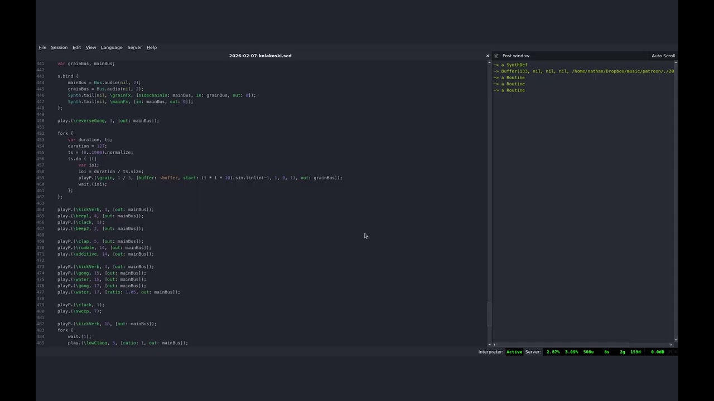Click the Interpreter: label in the status bar
The height and width of the screenshot is (401, 714).
(x=490, y=352)
